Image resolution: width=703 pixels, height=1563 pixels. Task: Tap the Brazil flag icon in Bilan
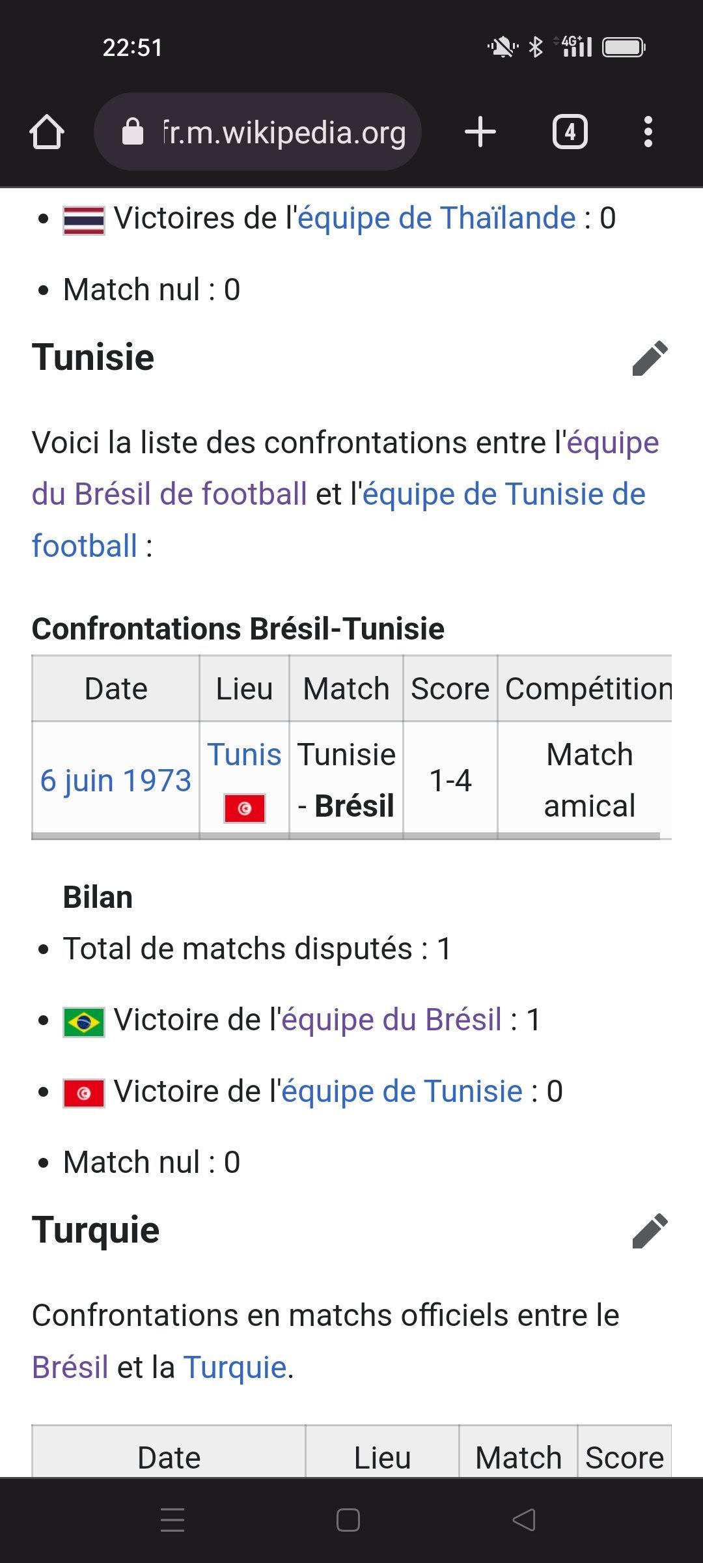pyautogui.click(x=83, y=1022)
